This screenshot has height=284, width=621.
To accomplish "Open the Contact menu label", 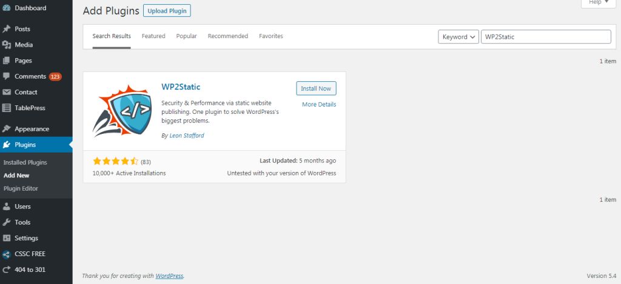I will pos(25,92).
